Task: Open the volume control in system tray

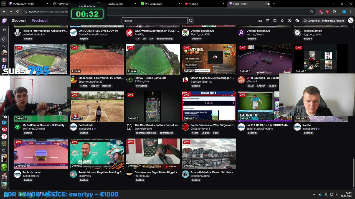Action: [x=336, y=195]
